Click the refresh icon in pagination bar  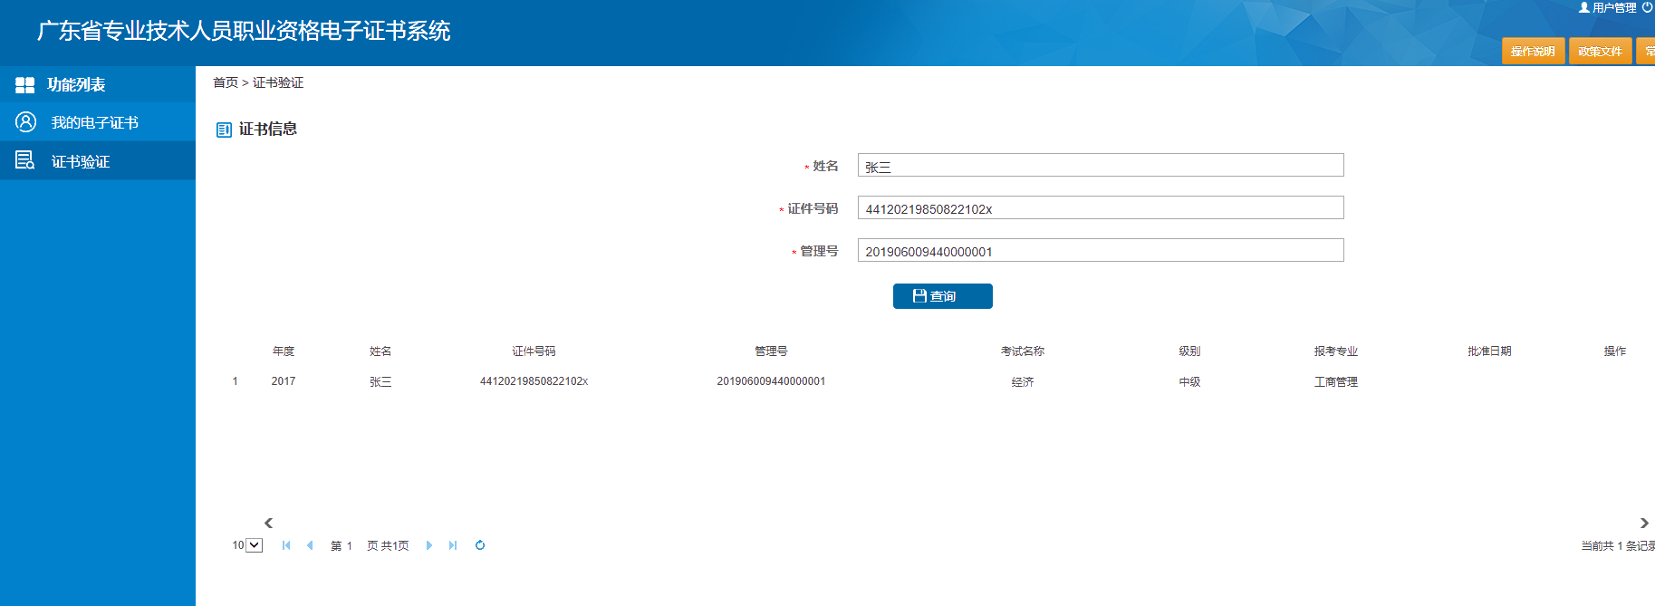point(480,545)
